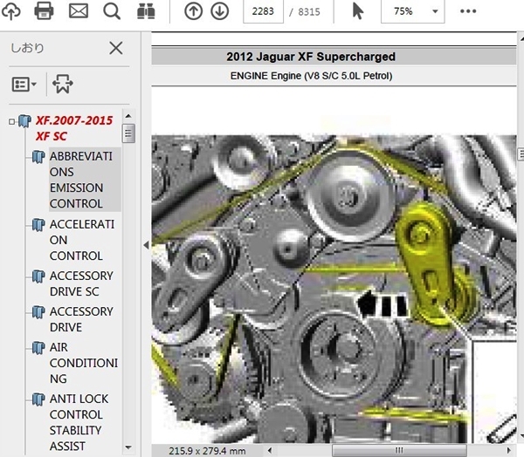The height and width of the screenshot is (457, 524).
Task: Click the binoculars advanced search icon
Action: pyautogui.click(x=145, y=11)
